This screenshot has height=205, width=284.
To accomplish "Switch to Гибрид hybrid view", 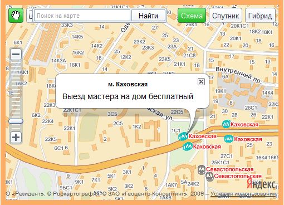I will click(260, 16).
